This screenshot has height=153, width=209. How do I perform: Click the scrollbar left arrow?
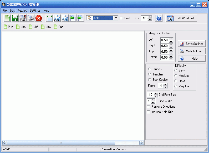coord(4,143)
